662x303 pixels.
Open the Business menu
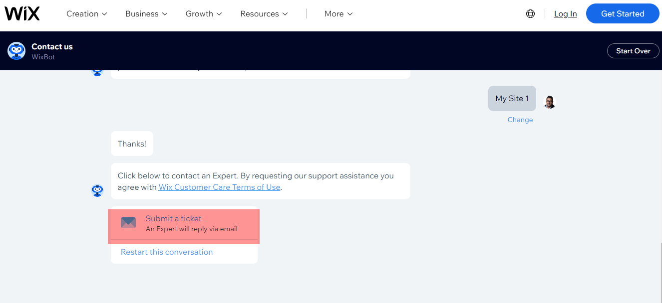[146, 13]
